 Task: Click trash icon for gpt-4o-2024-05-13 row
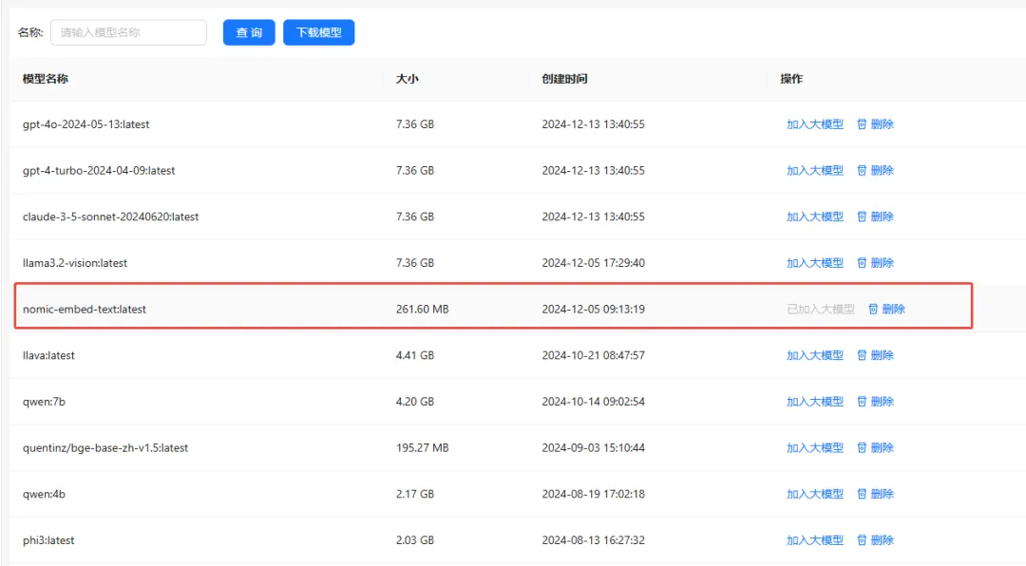pos(863,124)
